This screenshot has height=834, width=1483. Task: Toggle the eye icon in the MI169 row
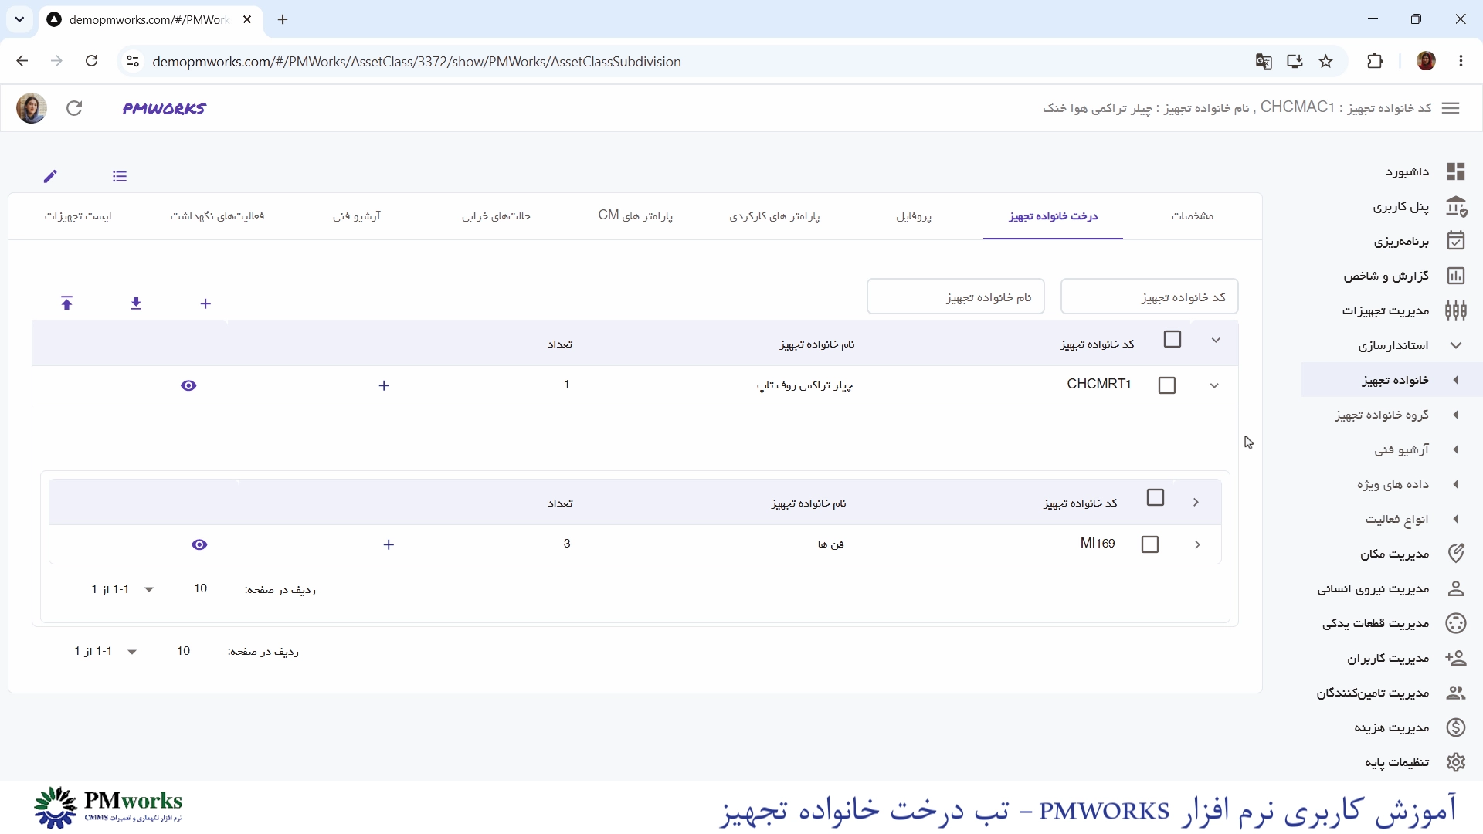(x=199, y=544)
